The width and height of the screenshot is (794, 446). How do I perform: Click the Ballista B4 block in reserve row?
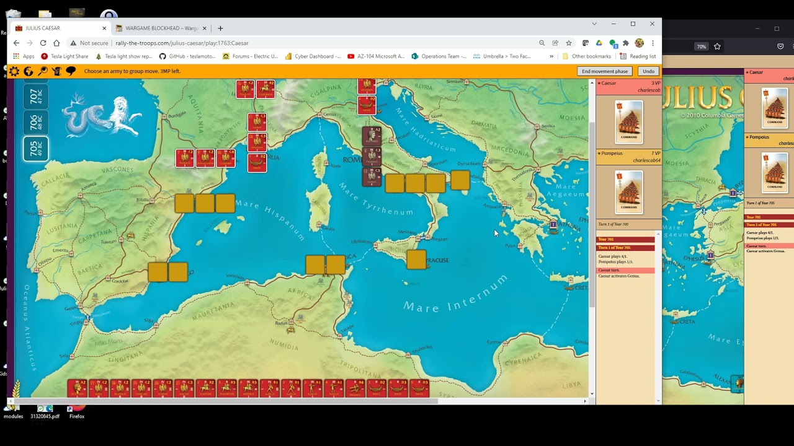pyautogui.click(x=355, y=388)
